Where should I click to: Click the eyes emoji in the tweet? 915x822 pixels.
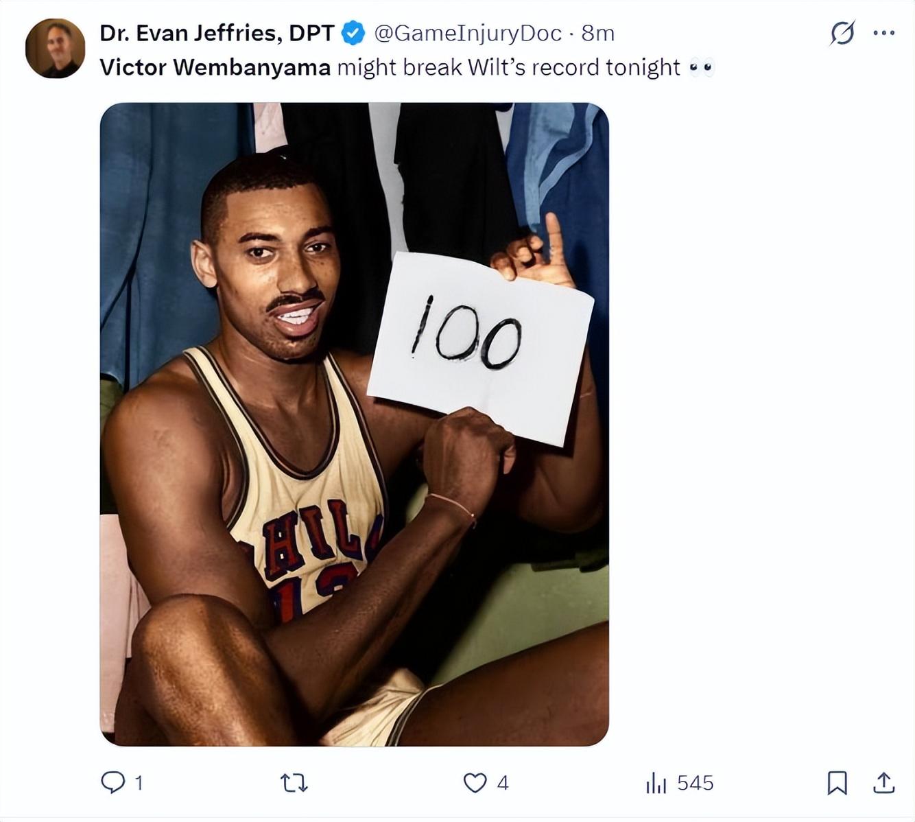701,67
